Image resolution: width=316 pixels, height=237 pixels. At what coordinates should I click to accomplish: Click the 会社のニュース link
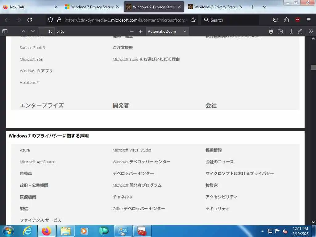220,162
